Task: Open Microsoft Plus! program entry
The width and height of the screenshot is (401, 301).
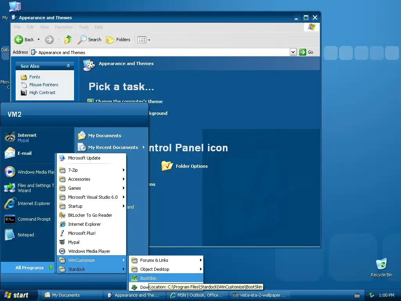Action: pos(92,233)
